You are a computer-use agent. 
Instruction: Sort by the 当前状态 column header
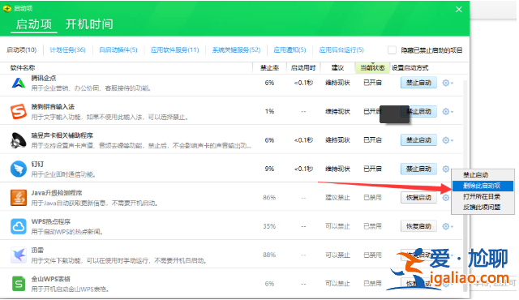(x=372, y=68)
